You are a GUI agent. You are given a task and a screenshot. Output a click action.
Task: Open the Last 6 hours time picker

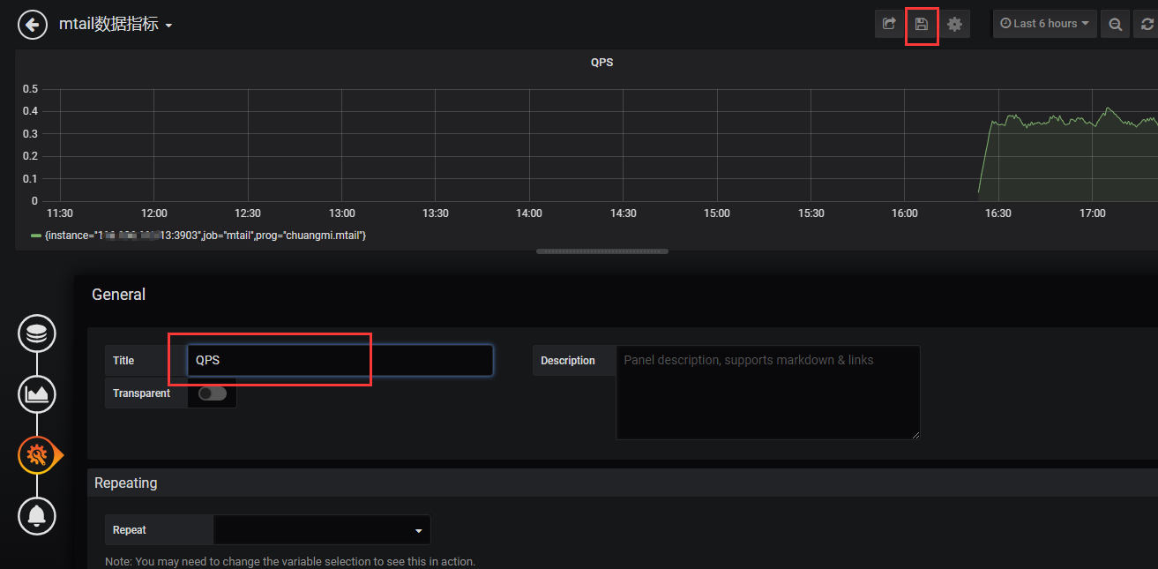click(x=1045, y=24)
